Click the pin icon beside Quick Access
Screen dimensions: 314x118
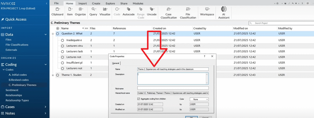(x=2, y=19)
